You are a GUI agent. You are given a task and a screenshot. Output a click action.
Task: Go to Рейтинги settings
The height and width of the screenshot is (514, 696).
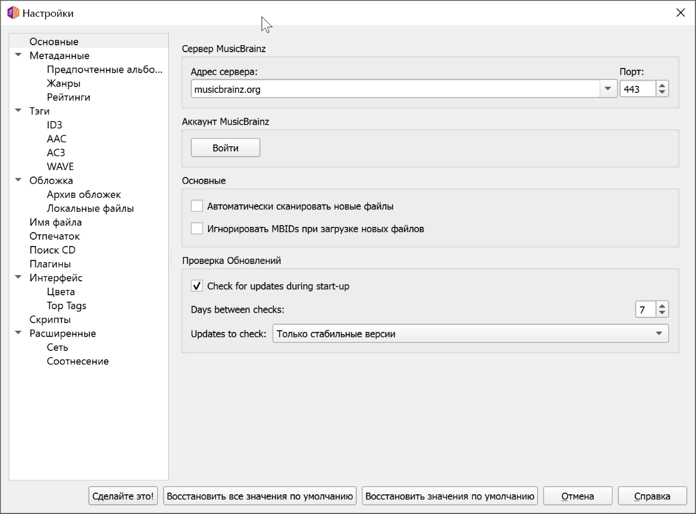(68, 97)
